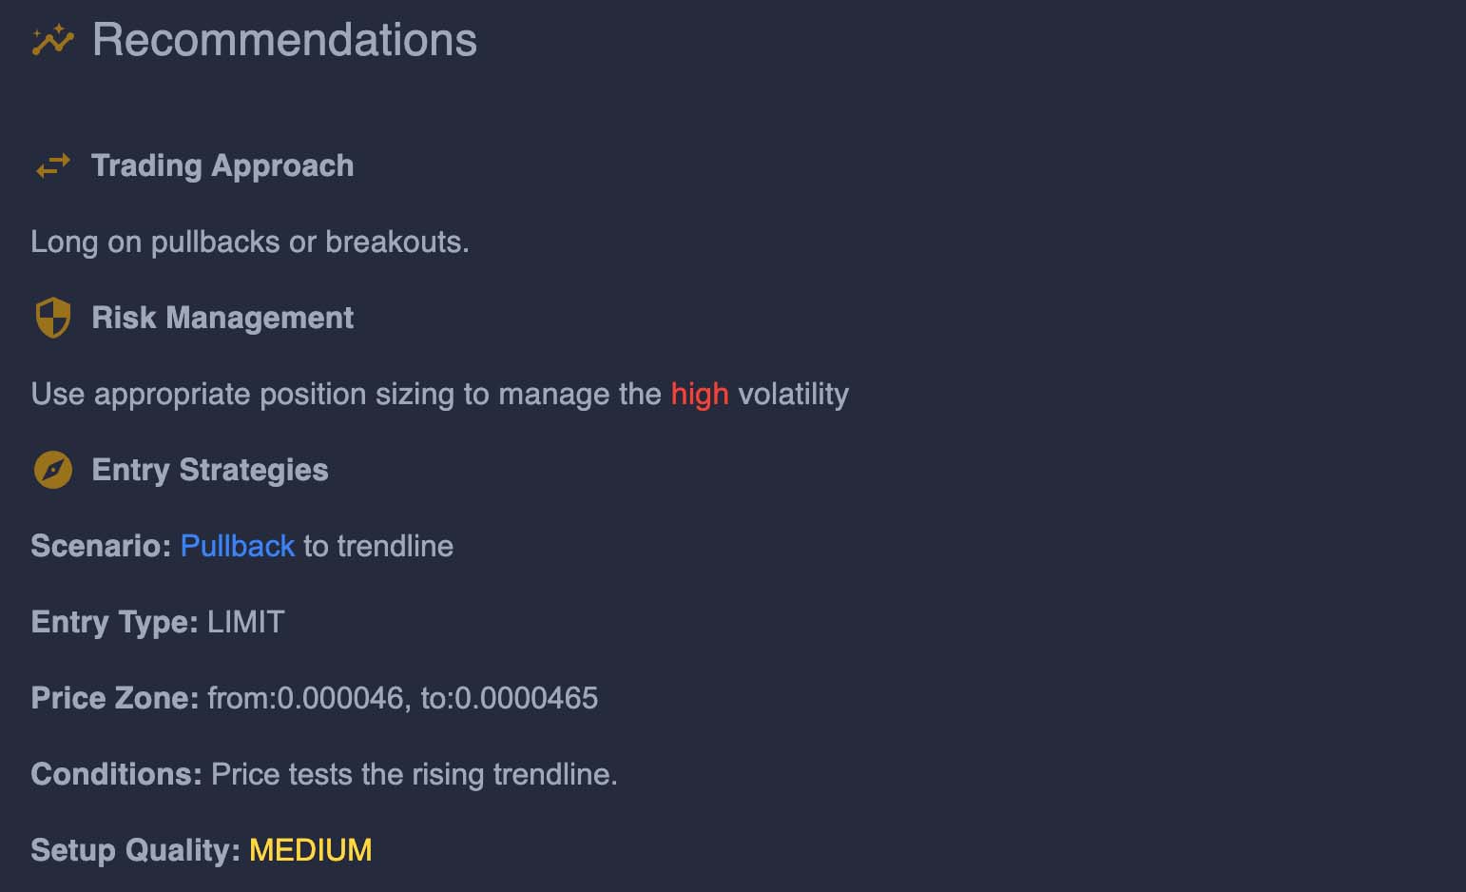
Task: Click the yellow MEDIUM setup quality value
Action: pos(310,850)
